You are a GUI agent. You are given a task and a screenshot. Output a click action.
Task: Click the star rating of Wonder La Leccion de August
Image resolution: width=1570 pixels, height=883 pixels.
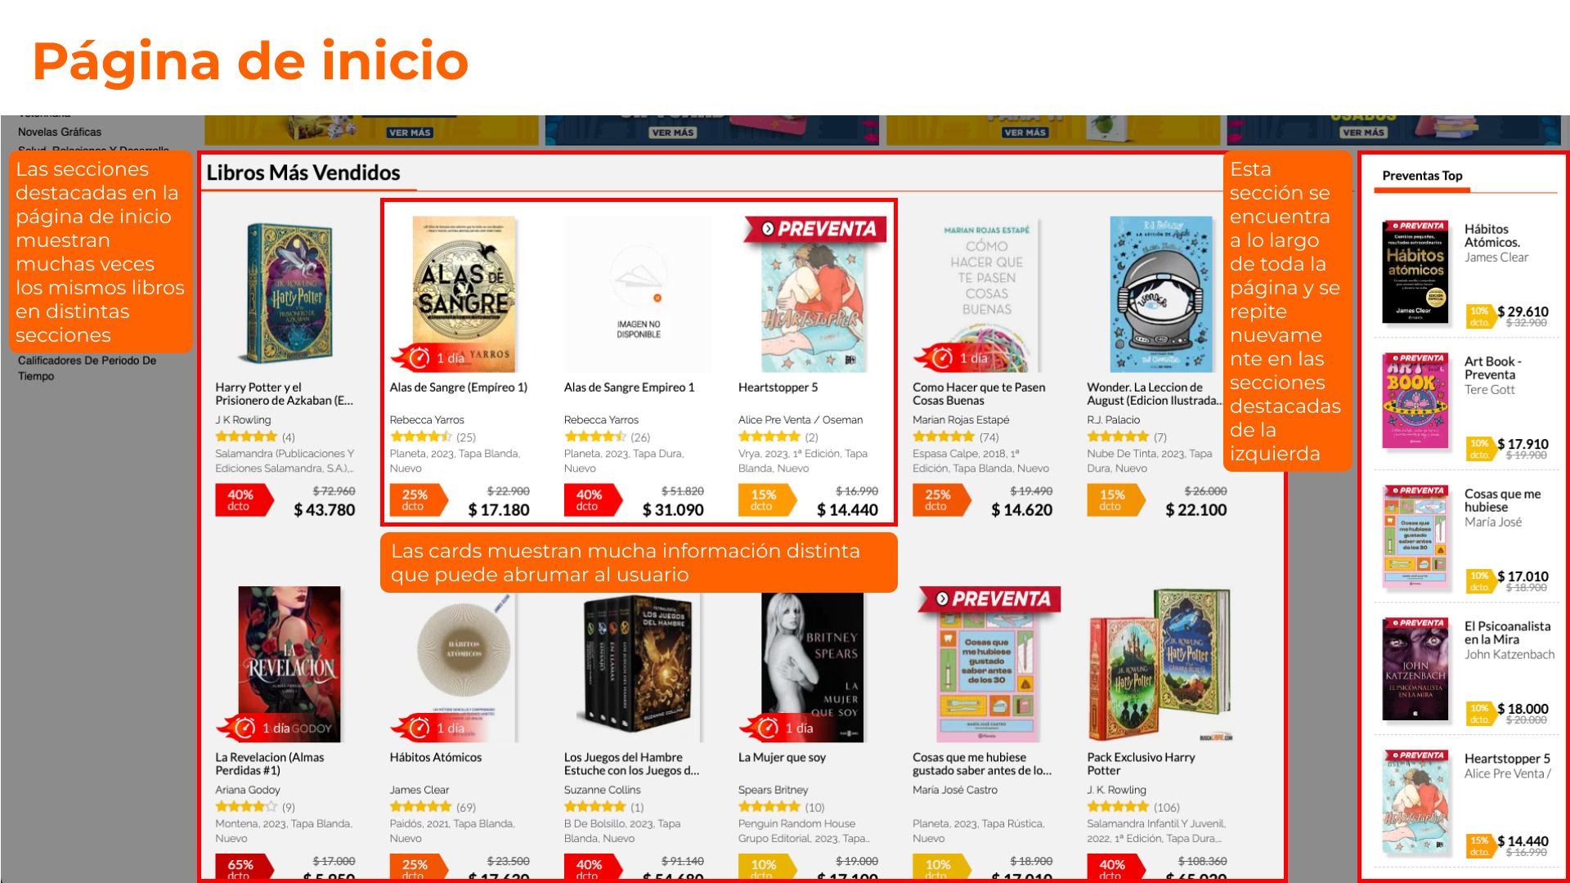tap(1118, 437)
